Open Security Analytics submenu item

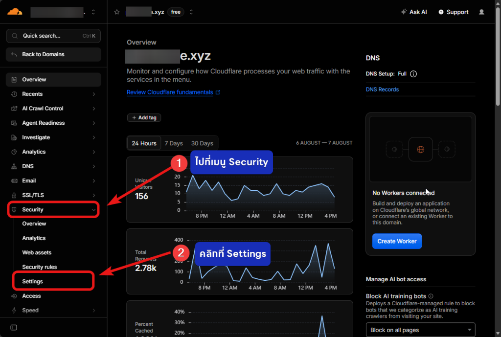tap(34, 238)
